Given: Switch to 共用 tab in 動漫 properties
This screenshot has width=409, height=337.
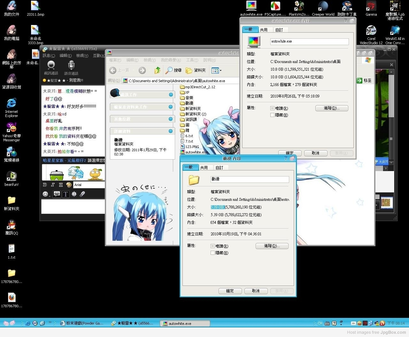Looking at the screenshot, I should pos(204,168).
